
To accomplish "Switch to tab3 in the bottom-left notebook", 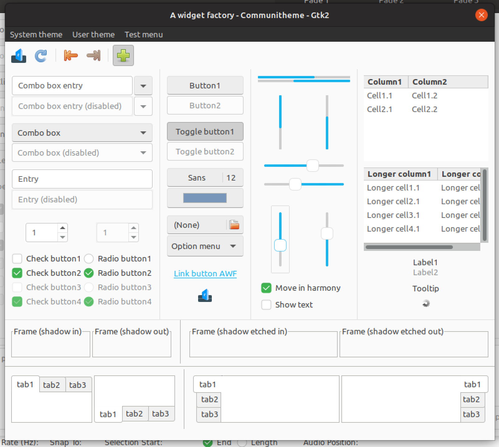I will coord(78,384).
